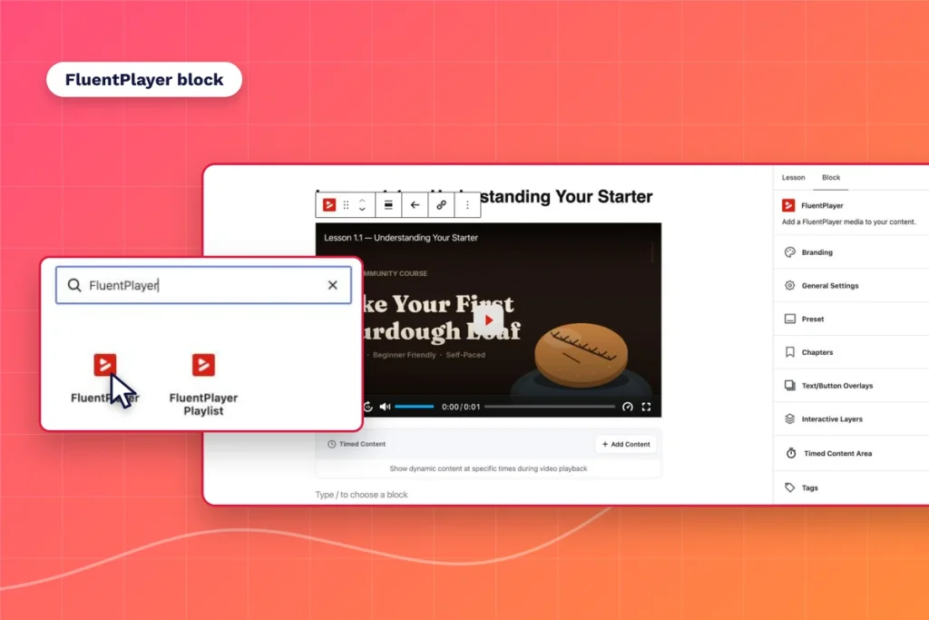Click the 'Self-Paced' text in video
This screenshot has width=929, height=620.
coord(465,355)
